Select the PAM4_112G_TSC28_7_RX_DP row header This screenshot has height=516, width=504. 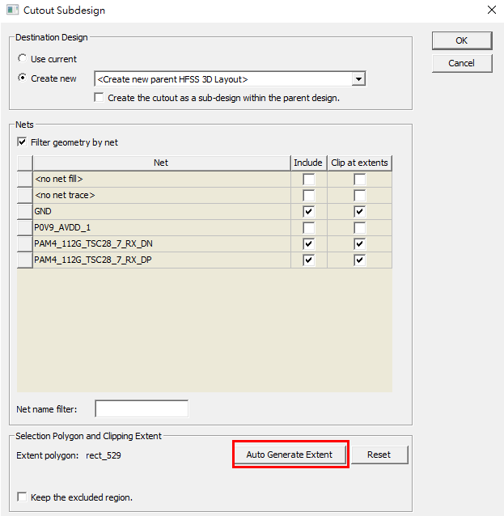(x=25, y=260)
